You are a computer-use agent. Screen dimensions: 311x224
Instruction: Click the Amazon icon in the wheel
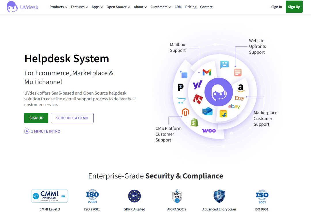[240, 88]
